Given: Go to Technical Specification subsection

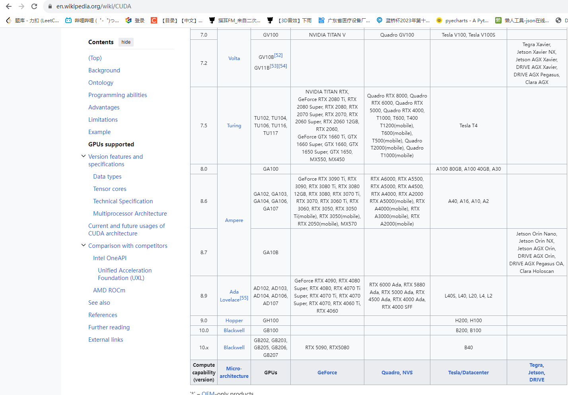Looking at the screenshot, I should (x=123, y=201).
